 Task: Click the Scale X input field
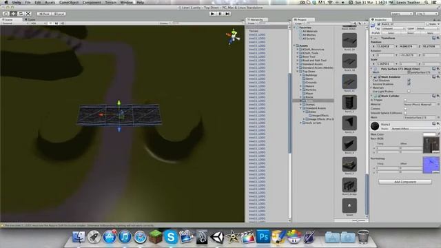pyautogui.click(x=385, y=64)
